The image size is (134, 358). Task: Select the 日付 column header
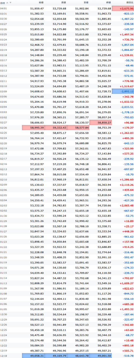tap(2, 3)
